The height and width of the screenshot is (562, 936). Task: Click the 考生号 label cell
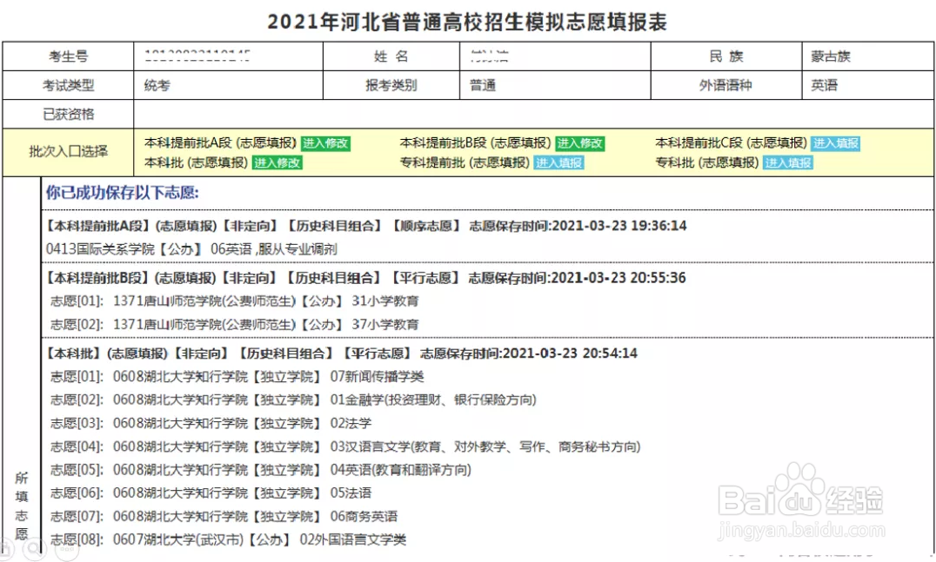point(68,56)
